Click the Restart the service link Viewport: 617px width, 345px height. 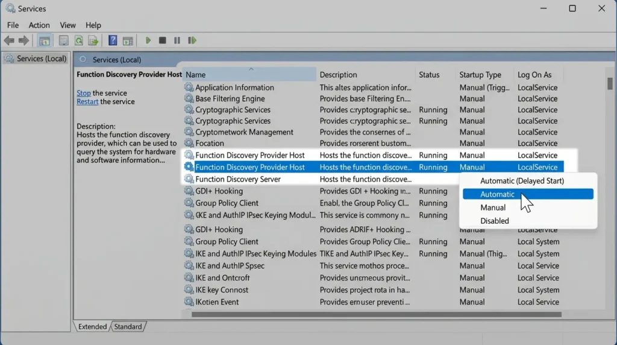[87, 101]
